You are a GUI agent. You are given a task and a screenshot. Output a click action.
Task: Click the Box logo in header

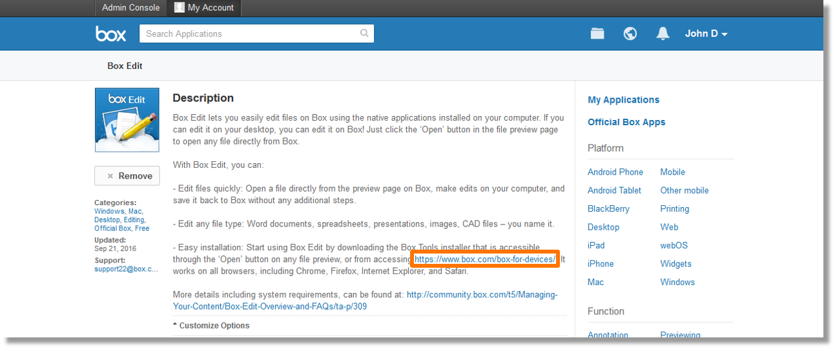coord(111,34)
